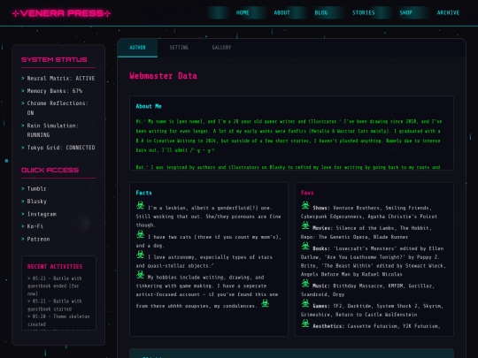This screenshot has height=358, width=478.
Task: Open the HOME nav link
Action: coord(243,12)
